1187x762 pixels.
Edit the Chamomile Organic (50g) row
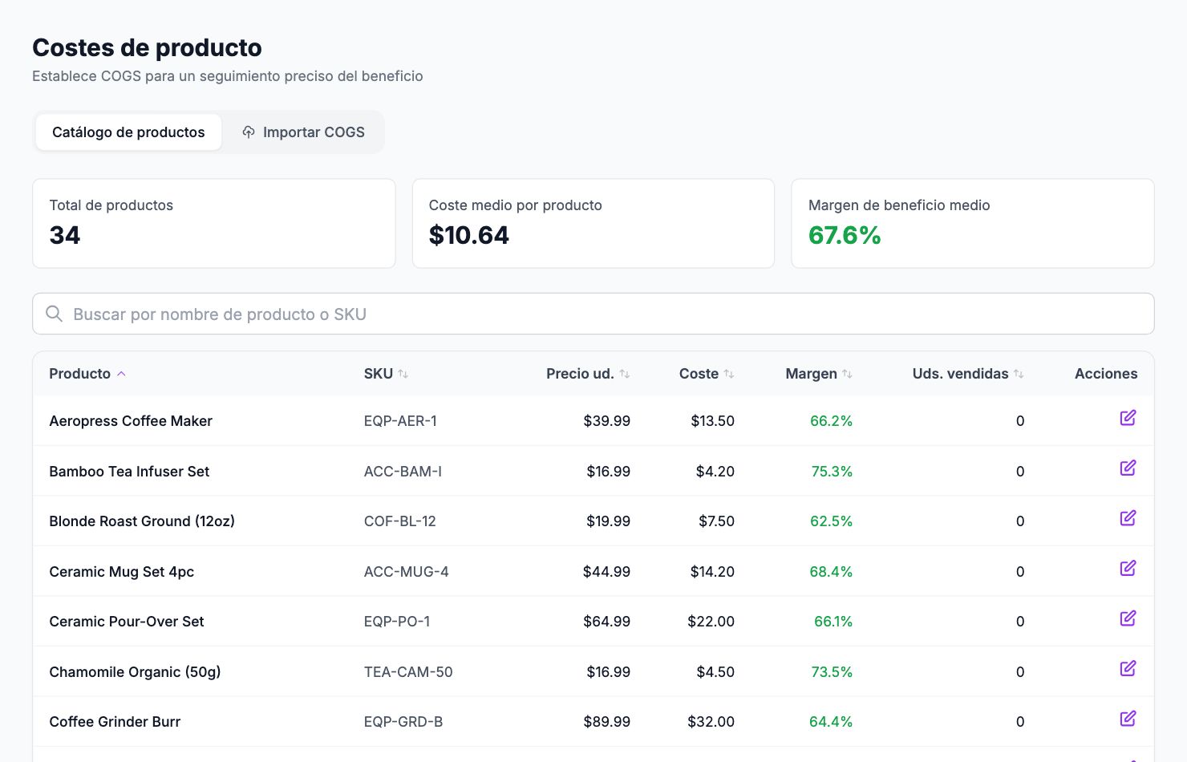pyautogui.click(x=1128, y=668)
